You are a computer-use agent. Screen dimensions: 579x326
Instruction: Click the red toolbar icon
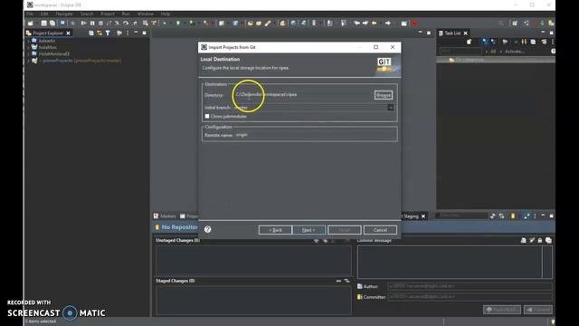point(414,23)
